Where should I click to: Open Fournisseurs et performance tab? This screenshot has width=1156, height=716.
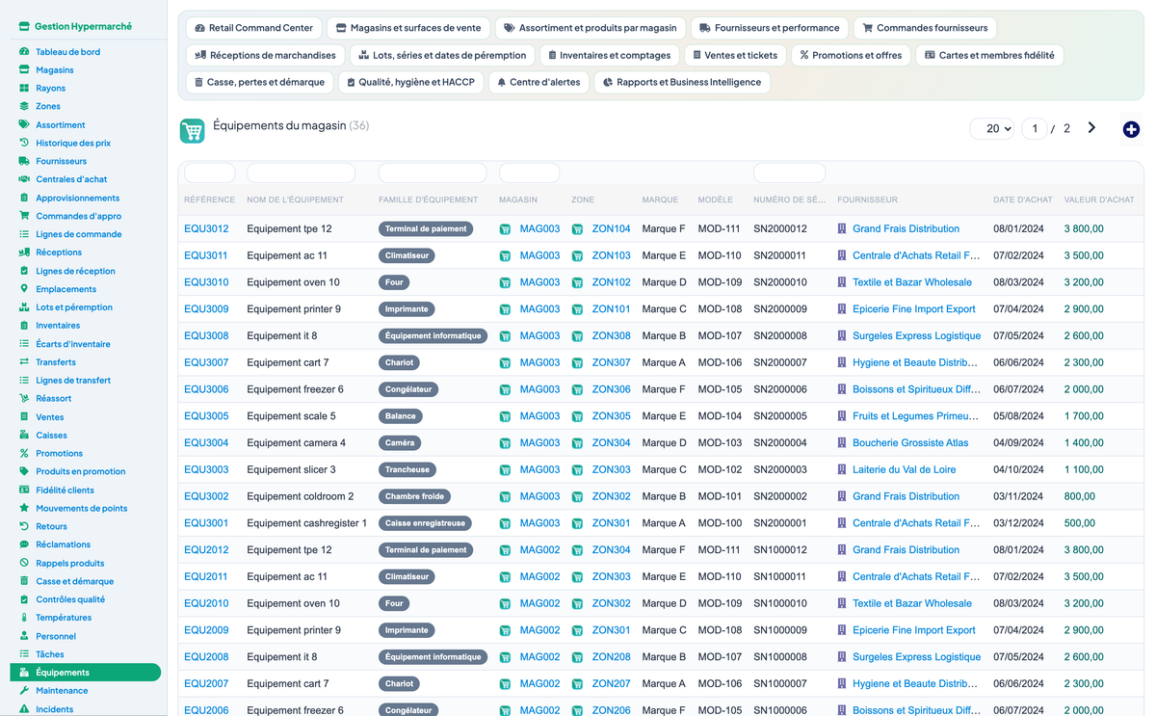click(x=770, y=28)
